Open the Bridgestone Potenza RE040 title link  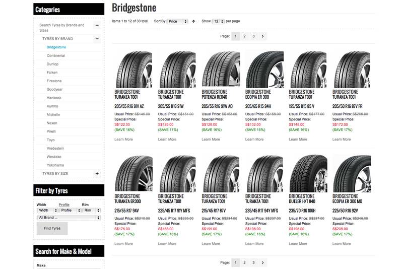pyautogui.click(x=215, y=95)
